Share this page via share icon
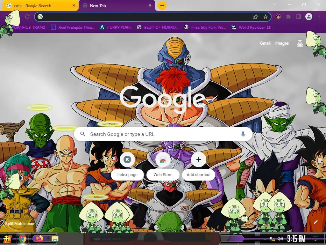 tap(255, 17)
